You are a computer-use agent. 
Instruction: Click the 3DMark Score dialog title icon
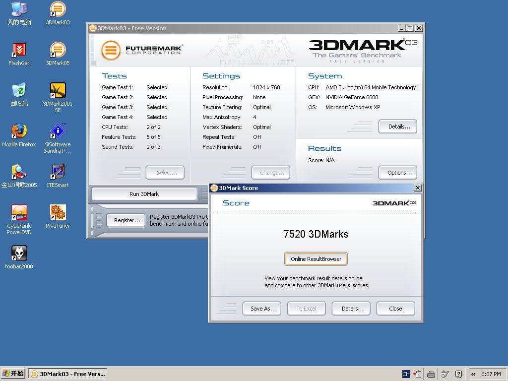(x=214, y=188)
